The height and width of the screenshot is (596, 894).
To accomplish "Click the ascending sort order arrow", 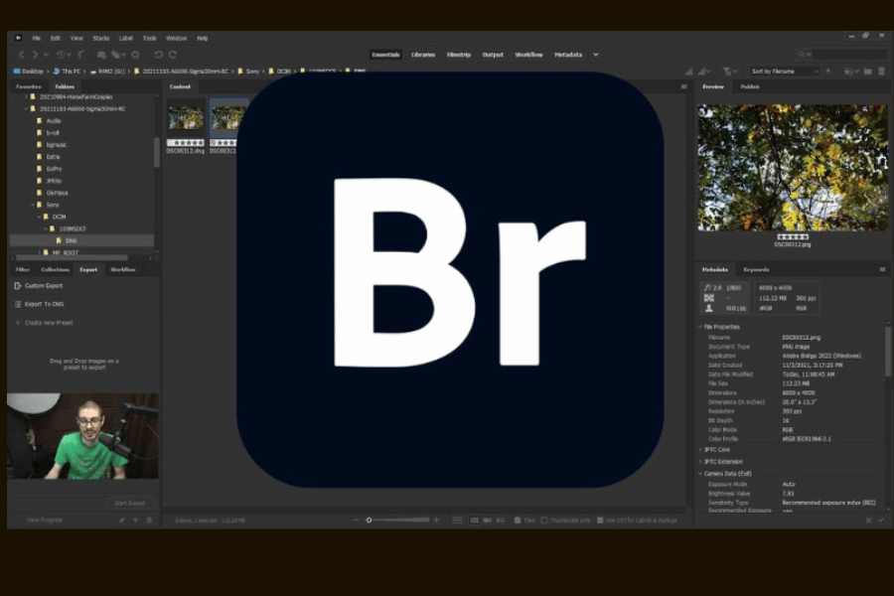I will (x=828, y=72).
